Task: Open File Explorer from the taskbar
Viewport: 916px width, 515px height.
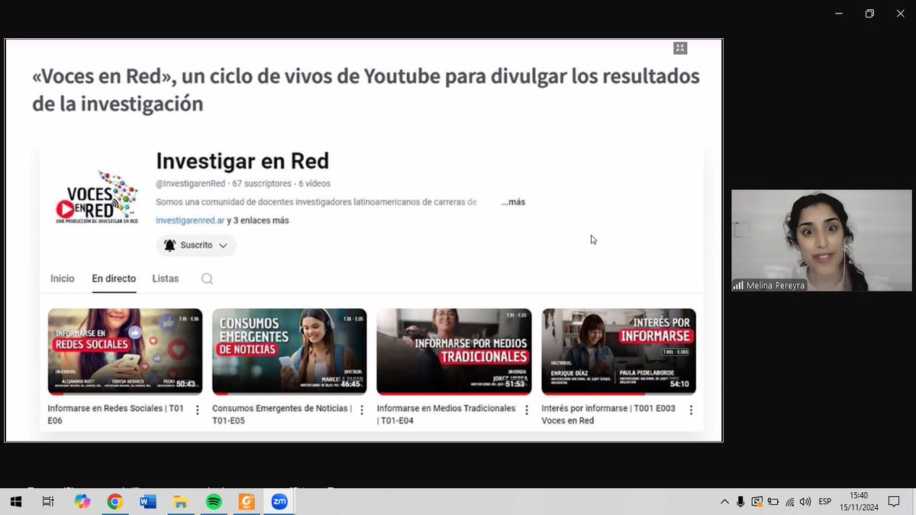Action: 180,501
